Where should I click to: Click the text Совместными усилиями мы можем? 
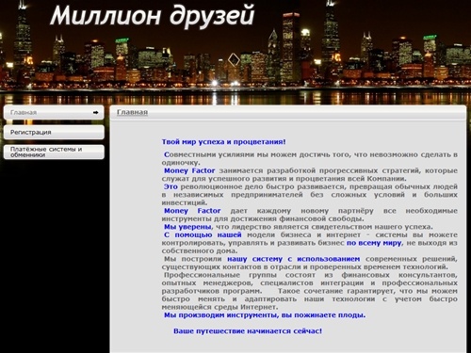click(x=230, y=154)
